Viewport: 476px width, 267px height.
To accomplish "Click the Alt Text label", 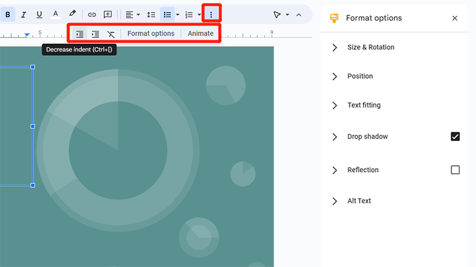I will coord(359,201).
